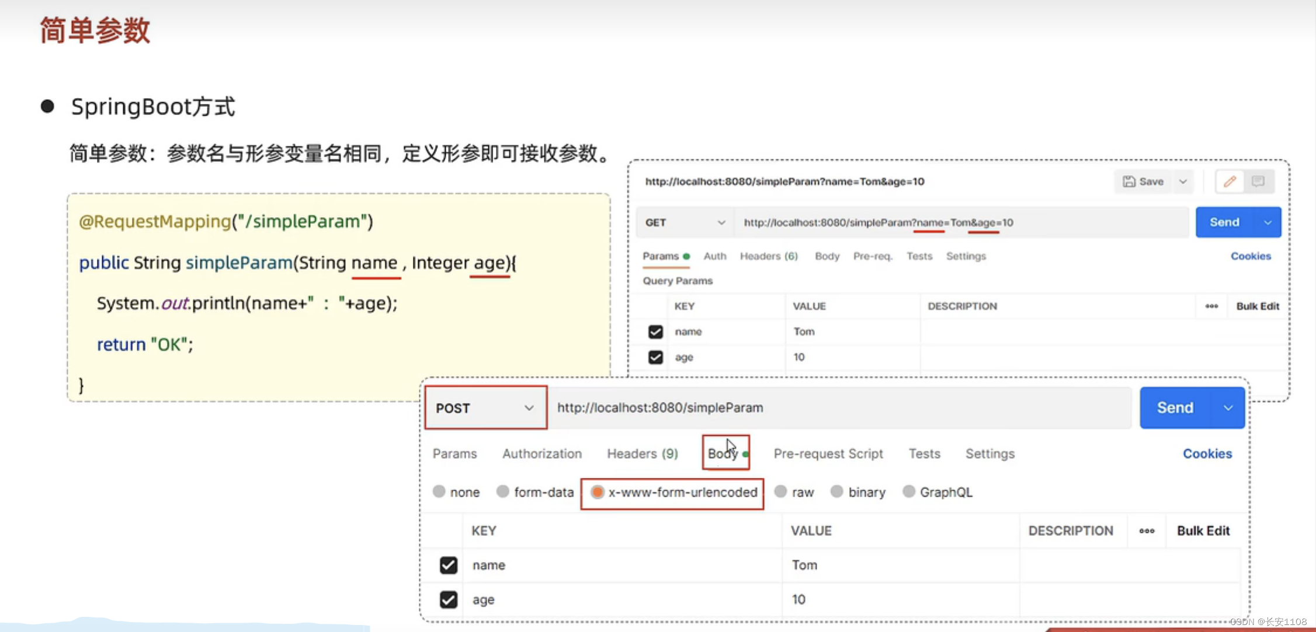
Task: Uncheck the age query param checkbox
Action: click(x=655, y=357)
